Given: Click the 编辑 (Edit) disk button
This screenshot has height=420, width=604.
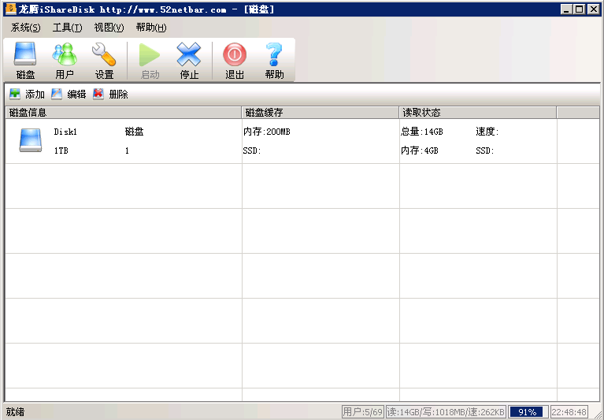Looking at the screenshot, I should pos(69,95).
